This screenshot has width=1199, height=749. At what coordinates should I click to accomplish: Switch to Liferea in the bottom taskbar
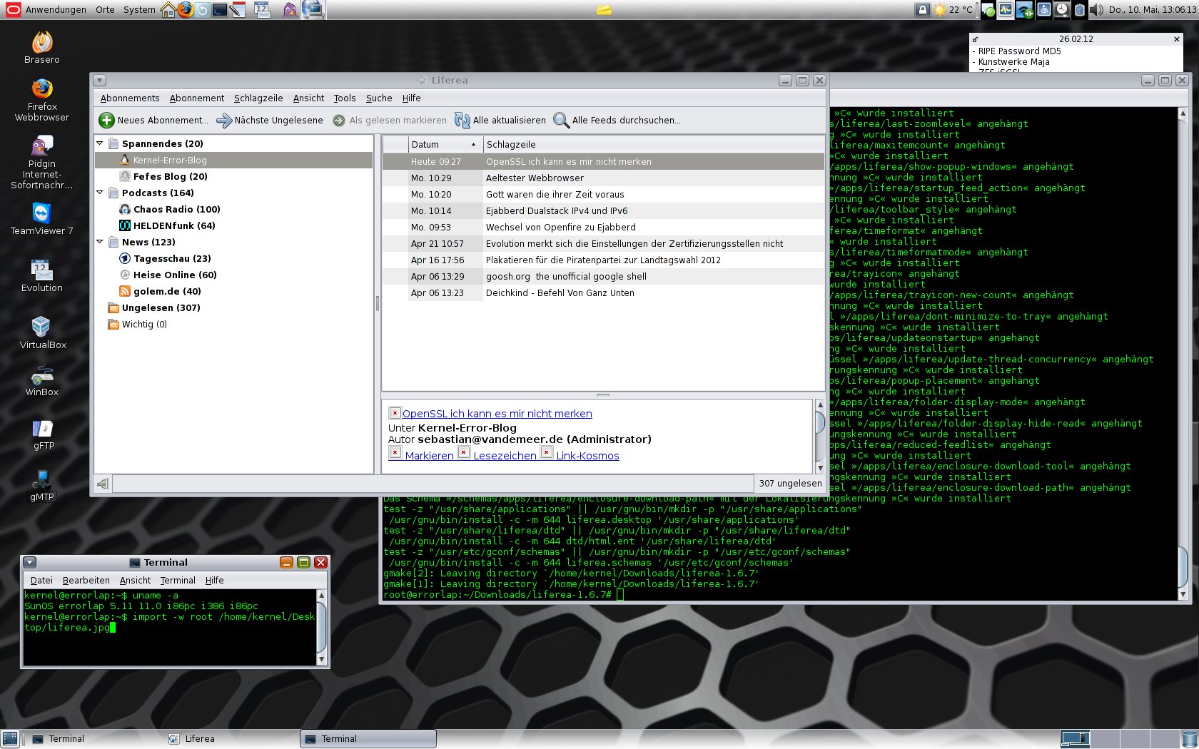pyautogui.click(x=231, y=739)
